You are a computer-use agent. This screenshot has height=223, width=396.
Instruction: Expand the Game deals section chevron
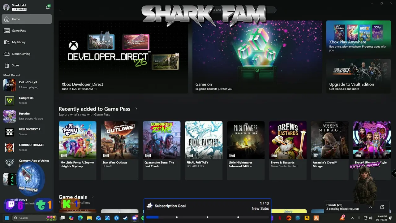(93, 197)
